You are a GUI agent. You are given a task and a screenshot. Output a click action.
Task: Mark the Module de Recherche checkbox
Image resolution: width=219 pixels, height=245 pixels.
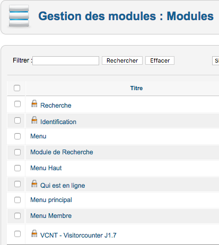17,152
